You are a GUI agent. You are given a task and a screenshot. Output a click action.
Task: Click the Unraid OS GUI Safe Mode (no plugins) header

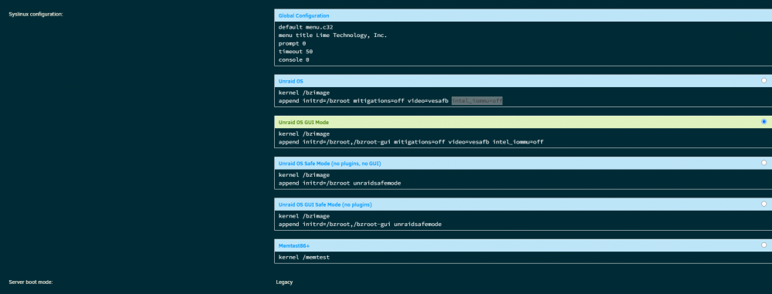(x=523, y=204)
